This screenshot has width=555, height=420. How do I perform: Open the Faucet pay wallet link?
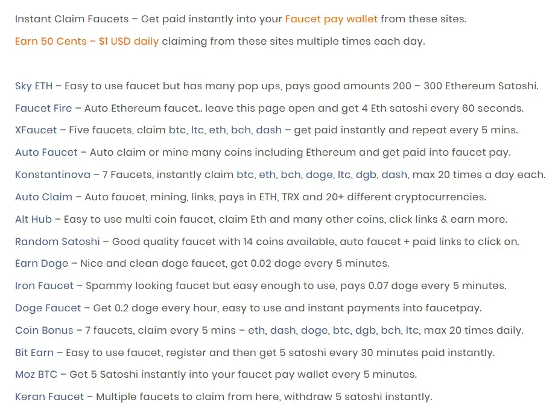(331, 19)
